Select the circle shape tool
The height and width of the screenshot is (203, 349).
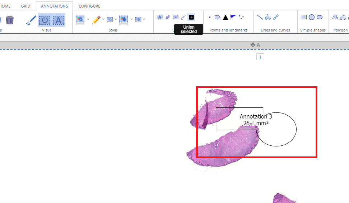tap(312, 17)
